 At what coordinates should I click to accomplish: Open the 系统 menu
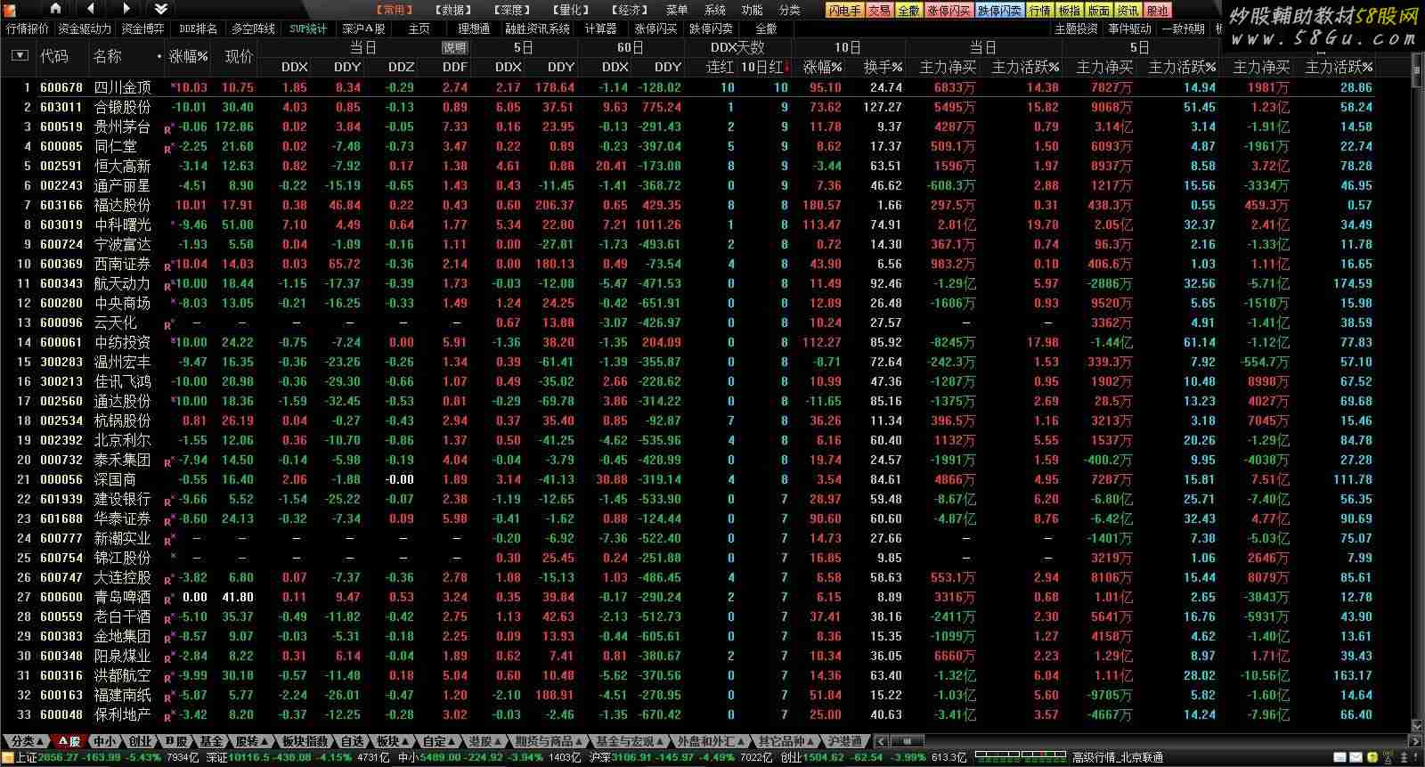pyautogui.click(x=715, y=10)
